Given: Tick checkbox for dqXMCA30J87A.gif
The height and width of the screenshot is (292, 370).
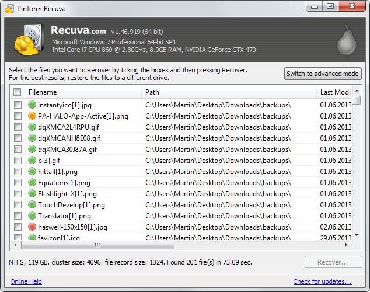Looking at the screenshot, I should [x=18, y=149].
